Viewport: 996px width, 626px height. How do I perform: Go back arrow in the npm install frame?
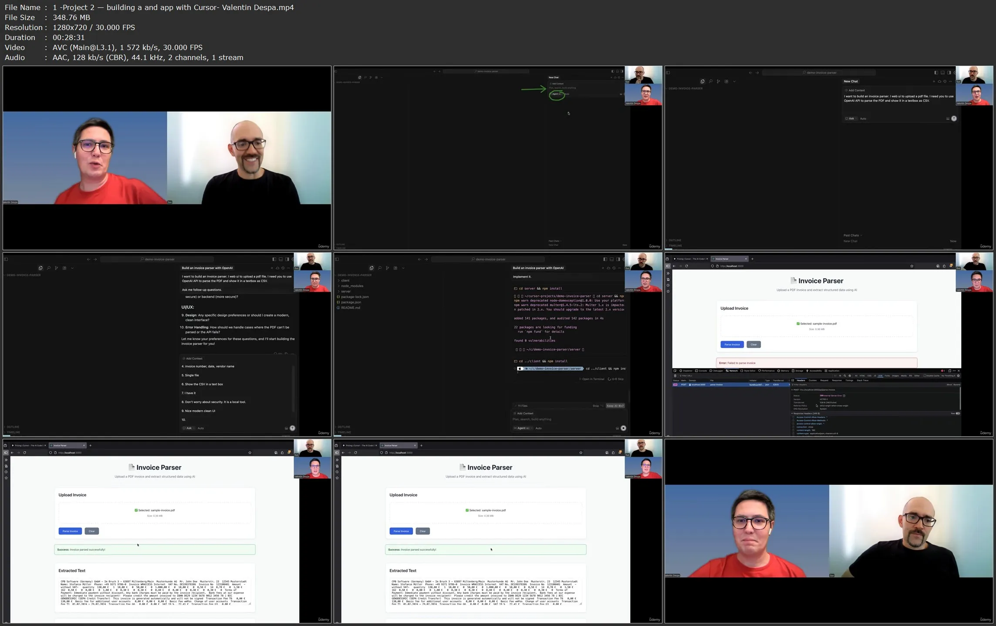pos(419,259)
